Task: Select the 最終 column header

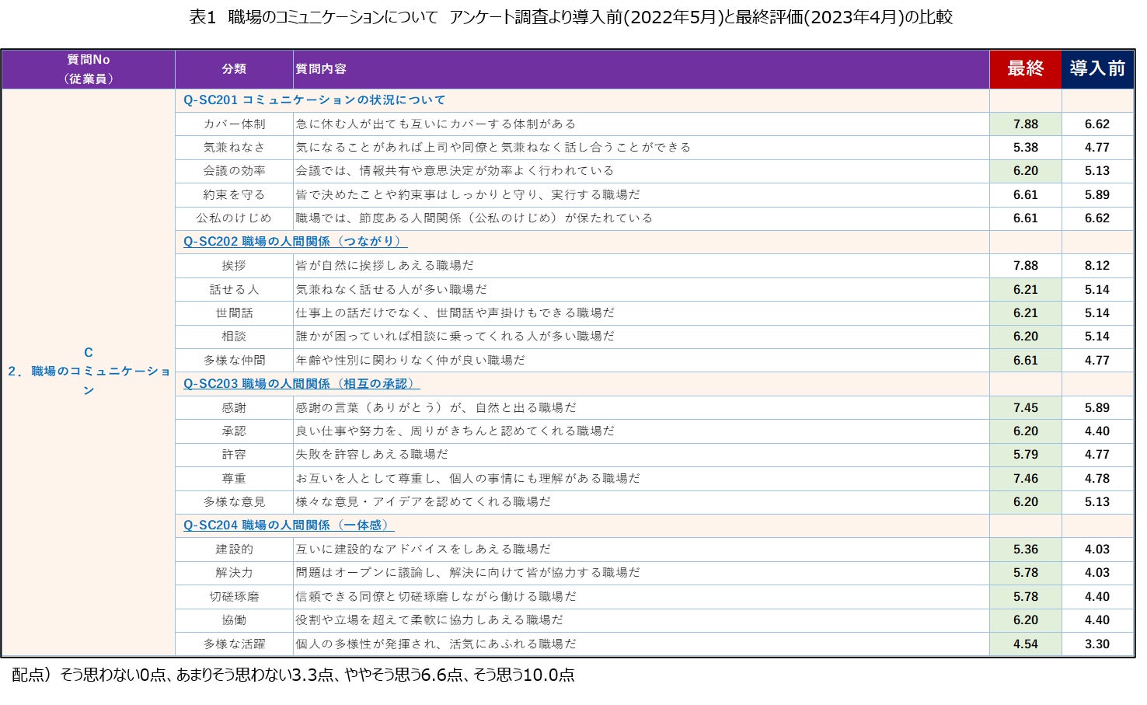Action: [1025, 69]
